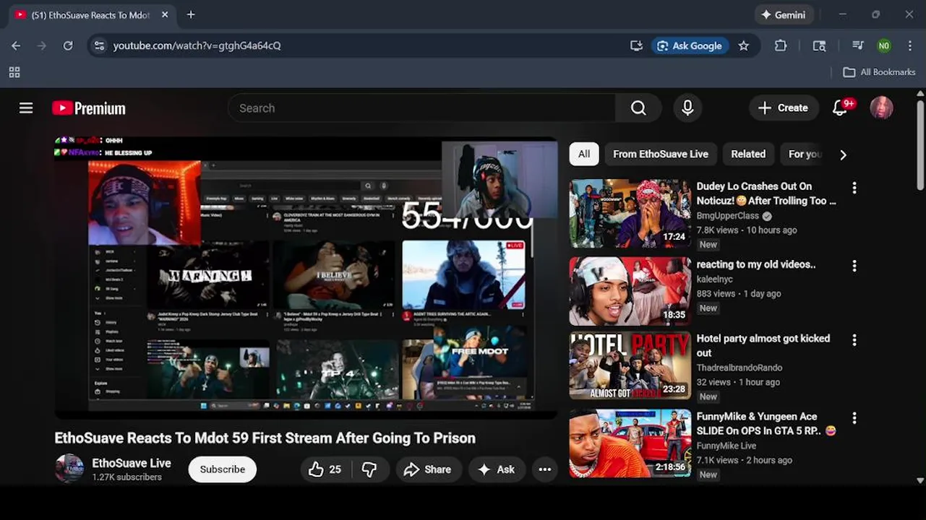
Task: Like the video with thumbs up
Action: point(325,469)
